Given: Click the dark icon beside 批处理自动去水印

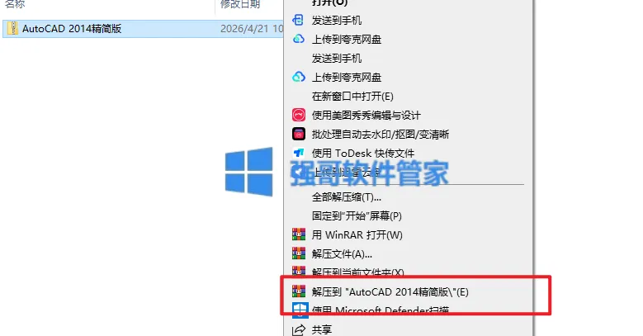Looking at the screenshot, I should click(x=299, y=134).
